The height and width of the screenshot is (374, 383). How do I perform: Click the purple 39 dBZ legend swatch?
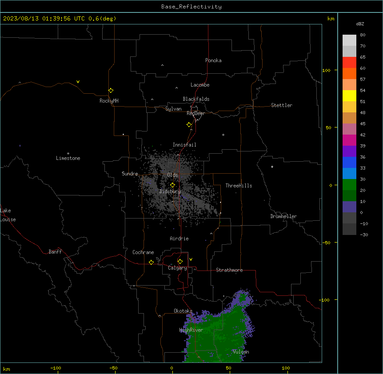tap(349, 151)
